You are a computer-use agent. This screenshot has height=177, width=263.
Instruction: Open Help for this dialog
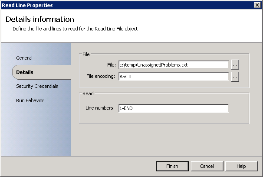[241, 166]
